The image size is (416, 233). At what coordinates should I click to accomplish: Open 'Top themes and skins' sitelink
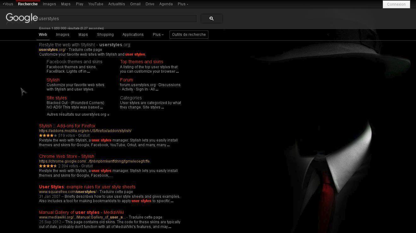(x=142, y=62)
